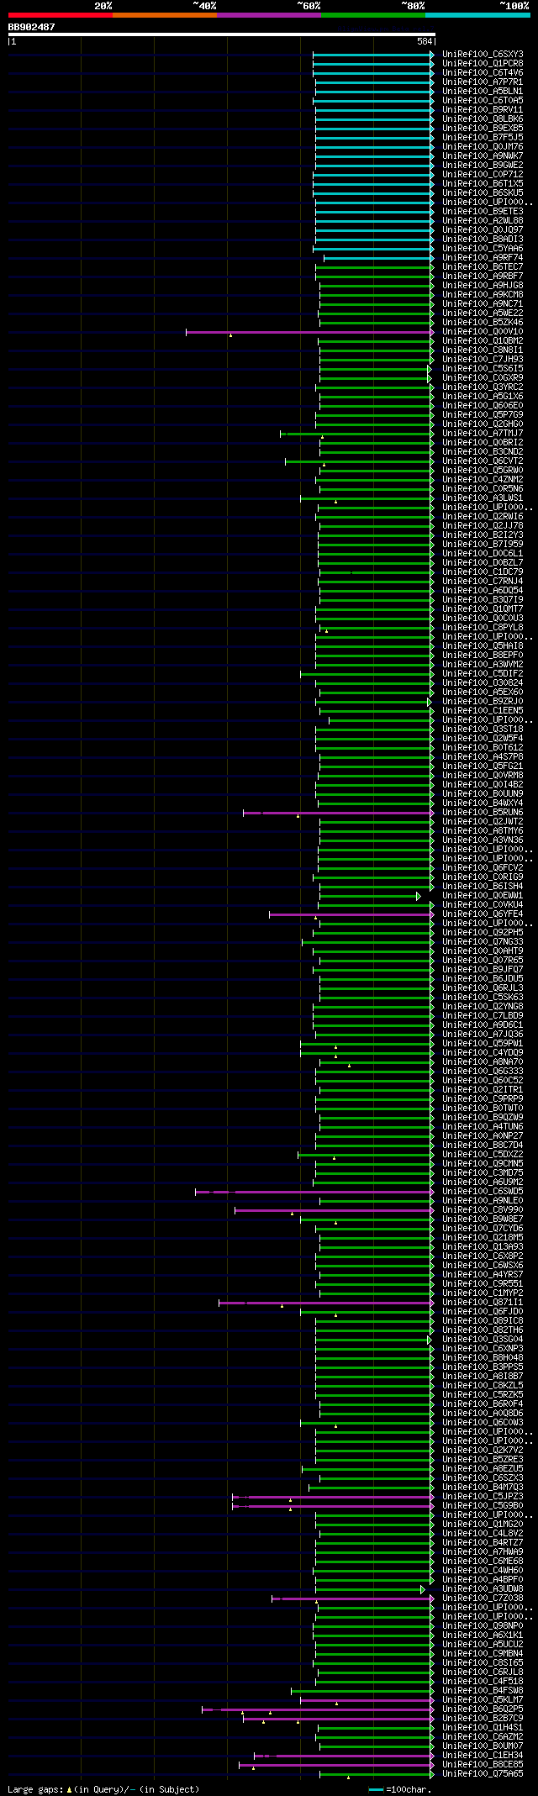Image resolution: width=538 pixels, height=1796 pixels.
Task: Select hit label UniRef100_Q2YNG8
Action: point(483,1006)
